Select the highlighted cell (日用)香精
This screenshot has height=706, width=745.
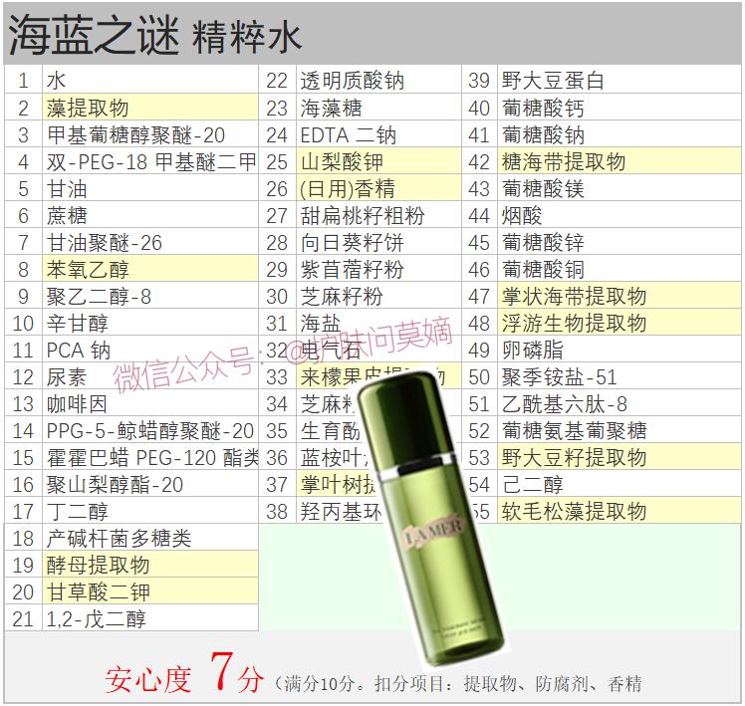[378, 188]
